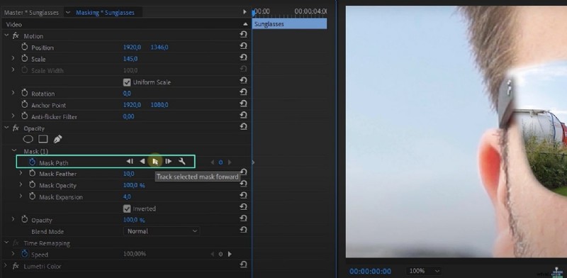Reset Anchor Point parameter

[x=243, y=104]
